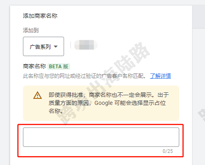
Task: Click the vertical divider next to 广告系列
Action: coord(70,45)
